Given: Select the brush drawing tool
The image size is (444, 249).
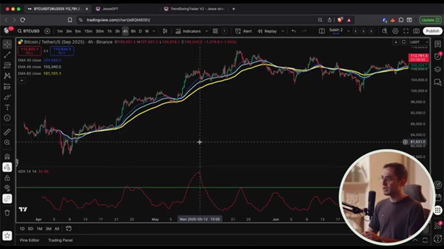Looking at the screenshot, I should [x=7, y=97].
